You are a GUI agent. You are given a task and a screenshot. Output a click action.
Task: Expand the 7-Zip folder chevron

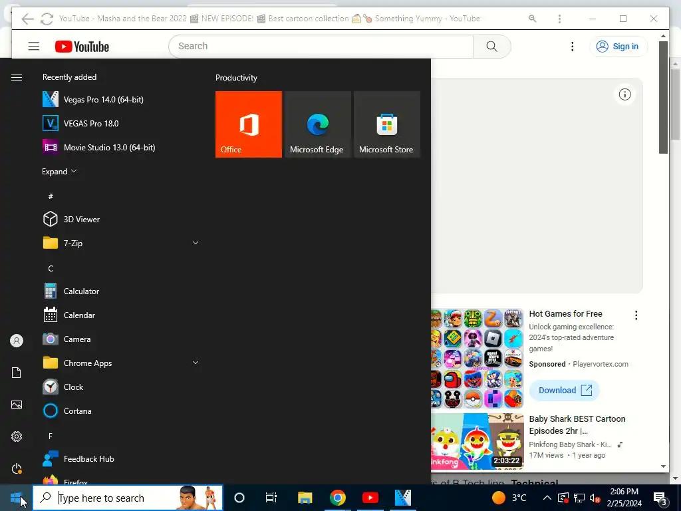point(196,243)
